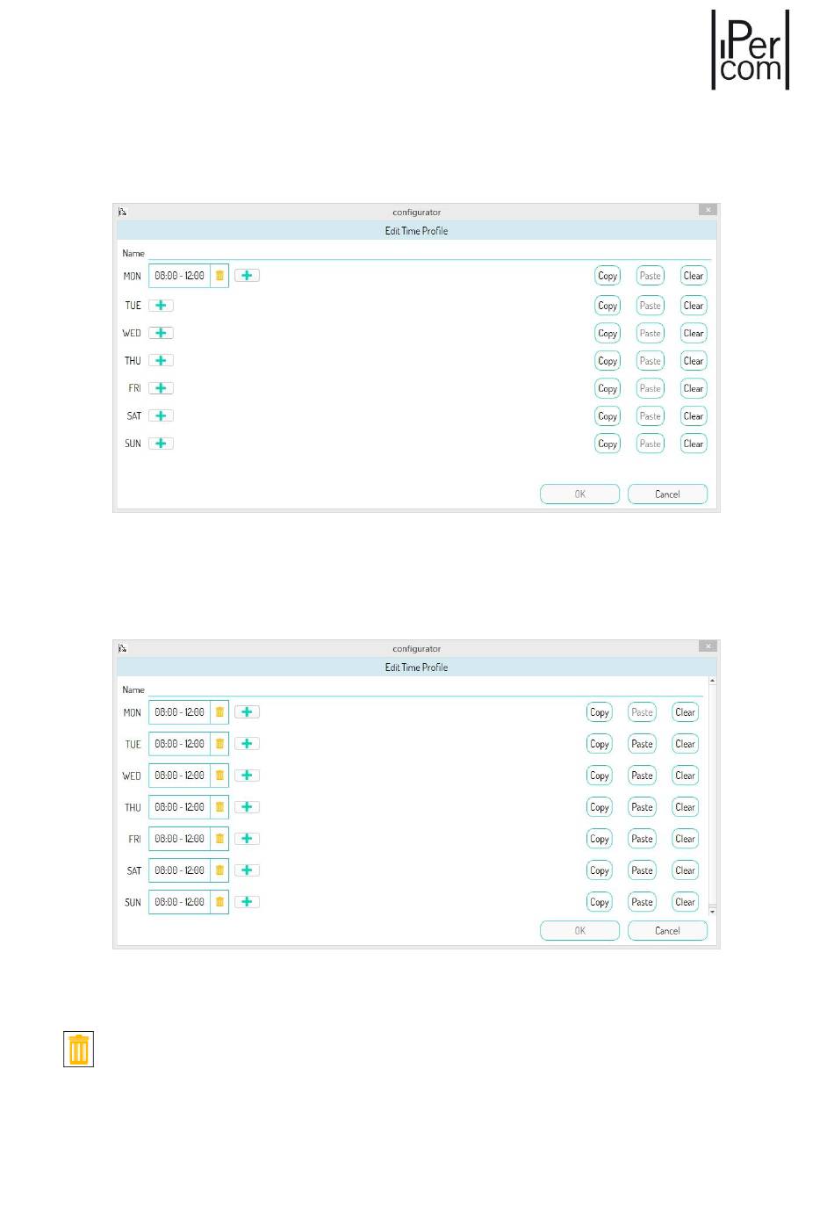Screen dimensions: 834x1227
Task: Cancel the upper Edit Time Profile dialog
Action: pos(667,494)
